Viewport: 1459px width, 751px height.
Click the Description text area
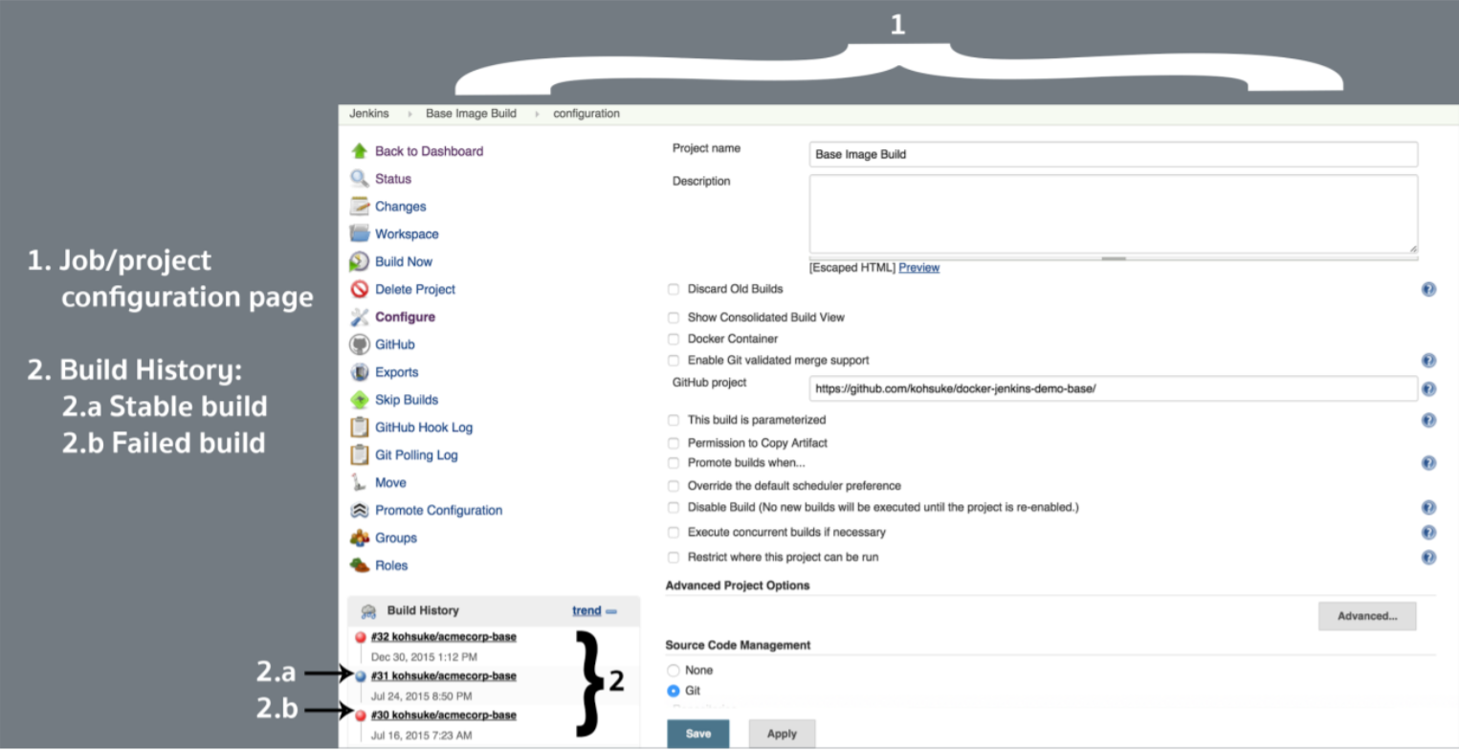(1114, 214)
